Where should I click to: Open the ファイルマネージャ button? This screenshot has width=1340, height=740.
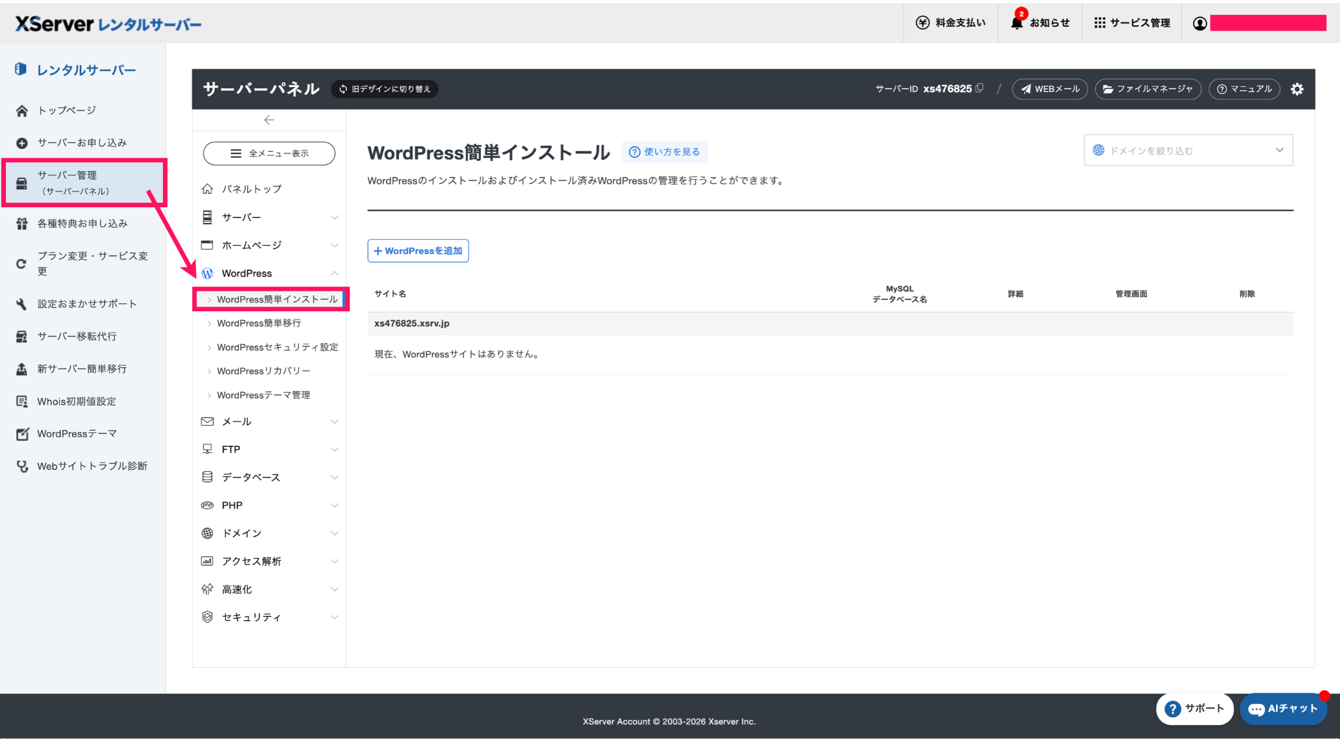click(x=1148, y=89)
